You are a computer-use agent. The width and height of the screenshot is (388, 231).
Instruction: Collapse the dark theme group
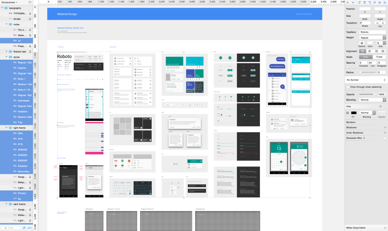(x=6, y=204)
